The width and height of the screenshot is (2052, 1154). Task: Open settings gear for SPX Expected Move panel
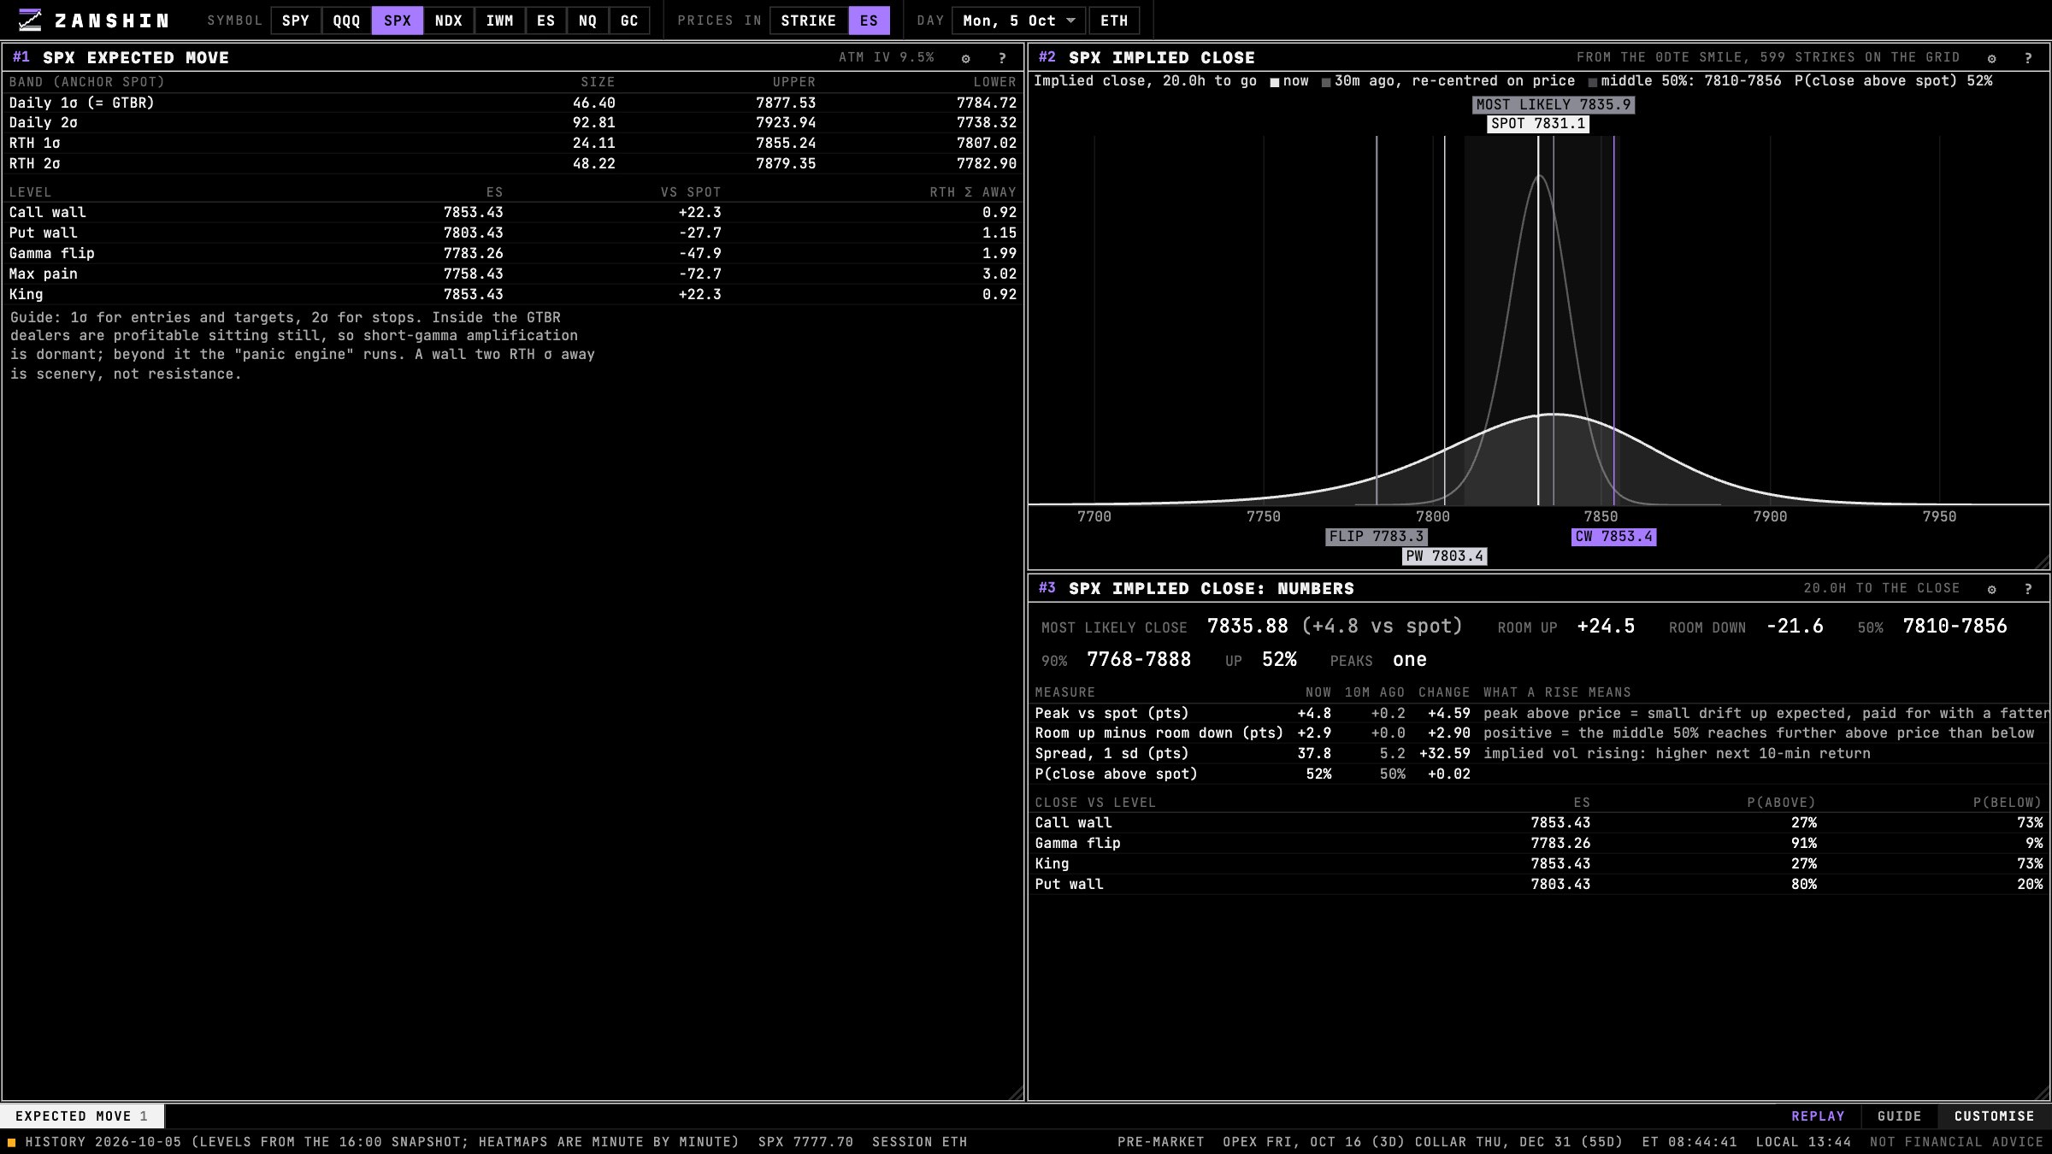coord(966,58)
